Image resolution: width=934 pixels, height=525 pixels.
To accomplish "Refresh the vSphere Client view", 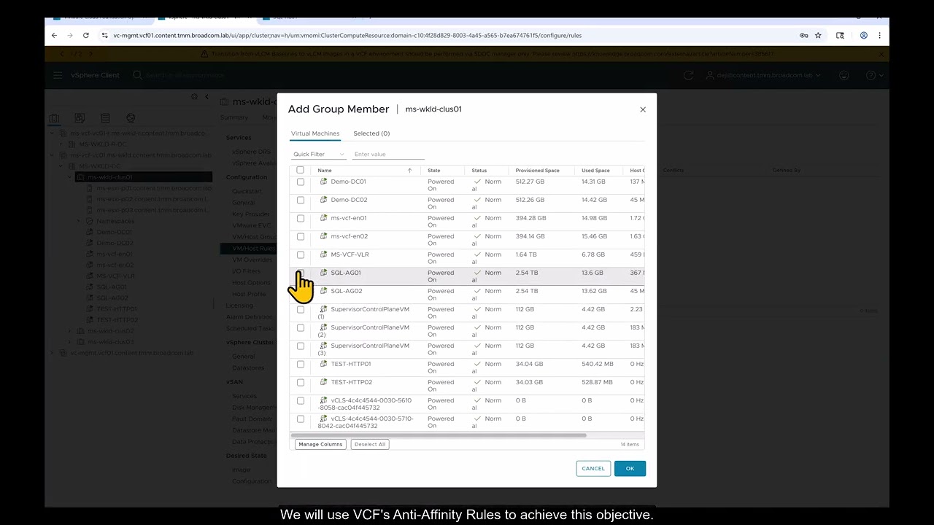I will tap(688, 75).
